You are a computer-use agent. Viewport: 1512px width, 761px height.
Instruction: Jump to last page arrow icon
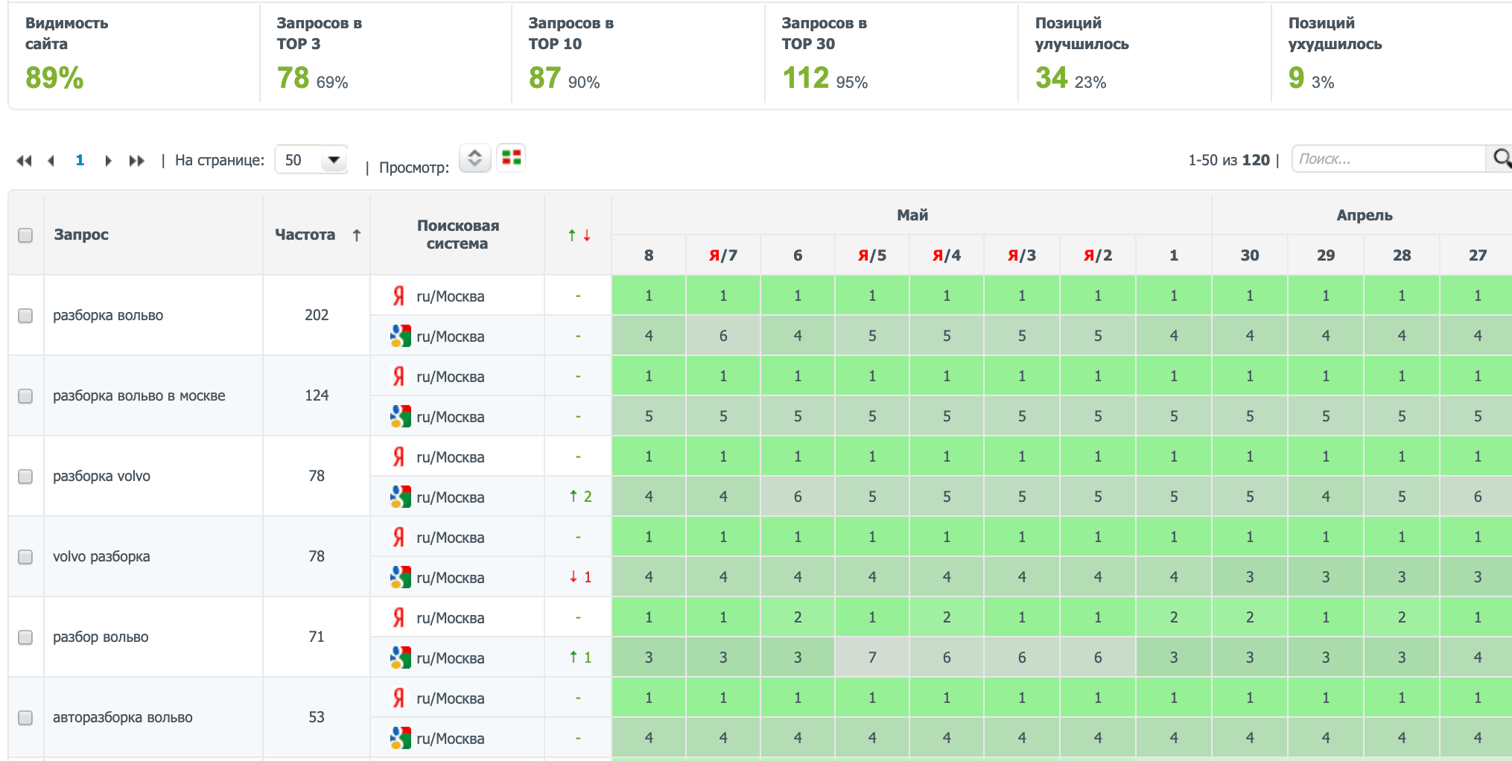pyautogui.click(x=136, y=161)
